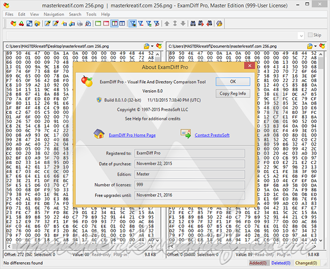Click the Number of licenses field showing 999

(189, 185)
